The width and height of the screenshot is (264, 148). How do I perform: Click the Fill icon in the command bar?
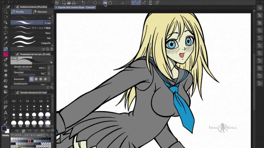[105, 3]
